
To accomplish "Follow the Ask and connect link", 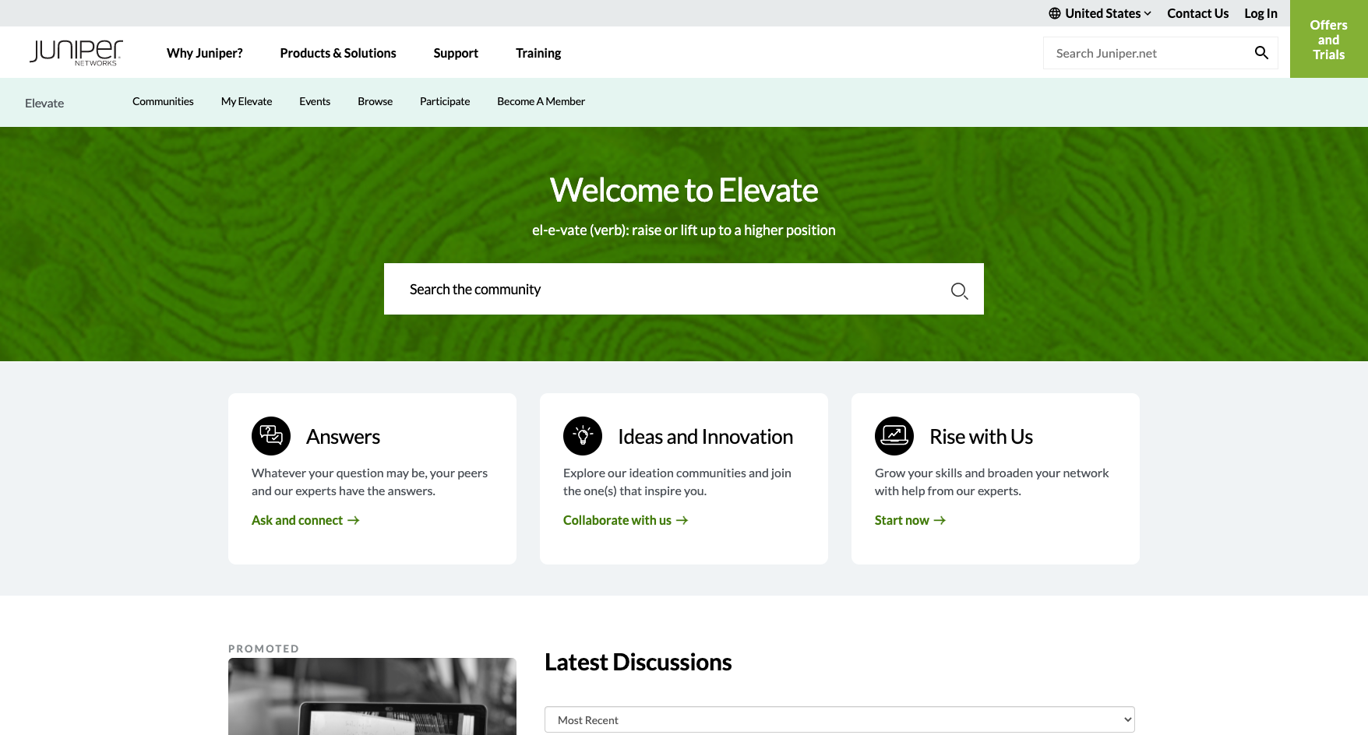I will [x=305, y=520].
